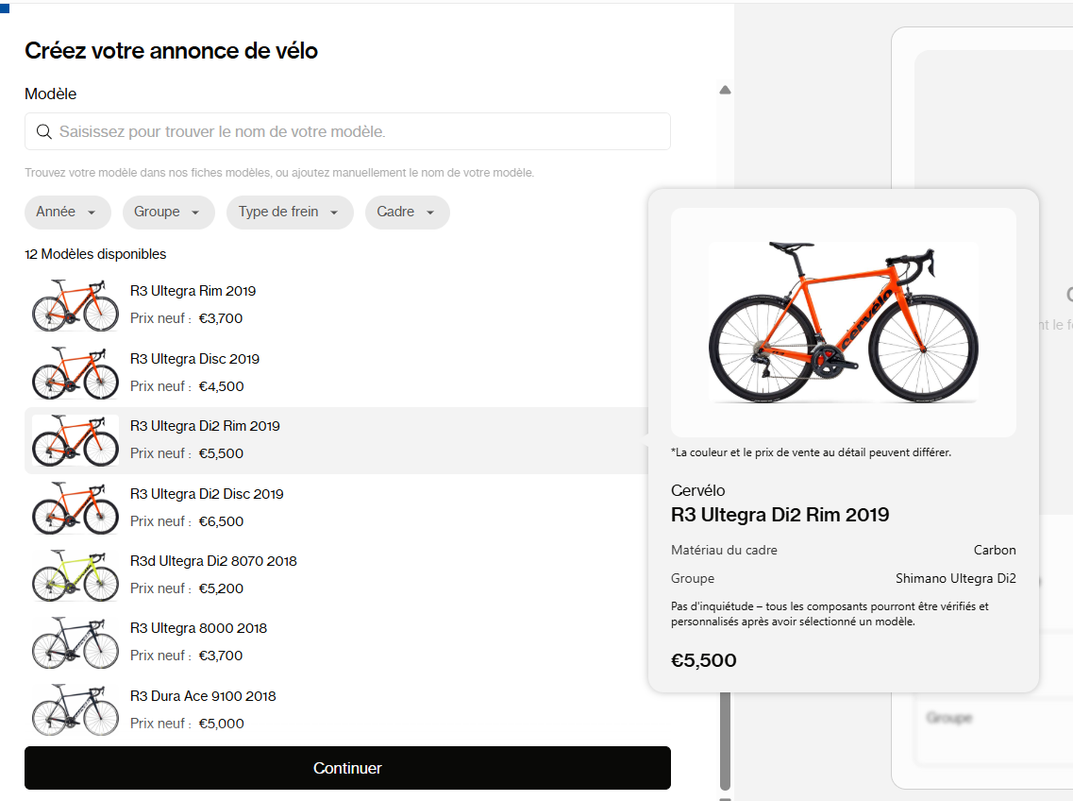
Task: Choose the R3 Ultegra Di2 Disc 2019 thumbnail
Action: (x=75, y=507)
